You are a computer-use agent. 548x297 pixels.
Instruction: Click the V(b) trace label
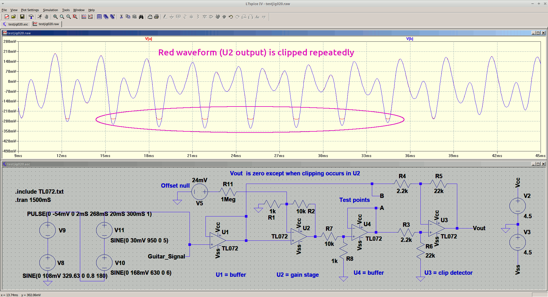click(410, 39)
